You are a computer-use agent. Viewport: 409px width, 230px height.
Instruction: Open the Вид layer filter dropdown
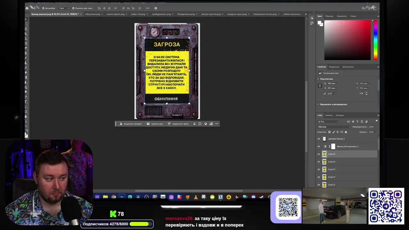click(x=328, y=121)
